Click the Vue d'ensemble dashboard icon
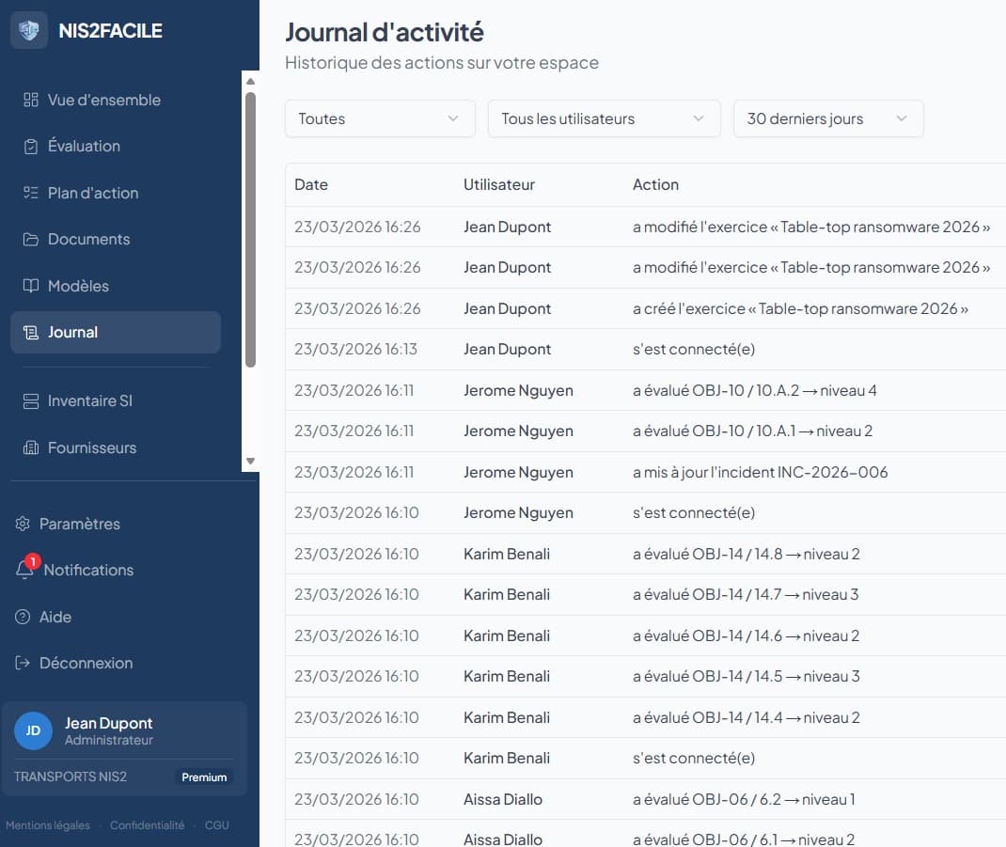The width and height of the screenshot is (1006, 847). click(x=31, y=101)
